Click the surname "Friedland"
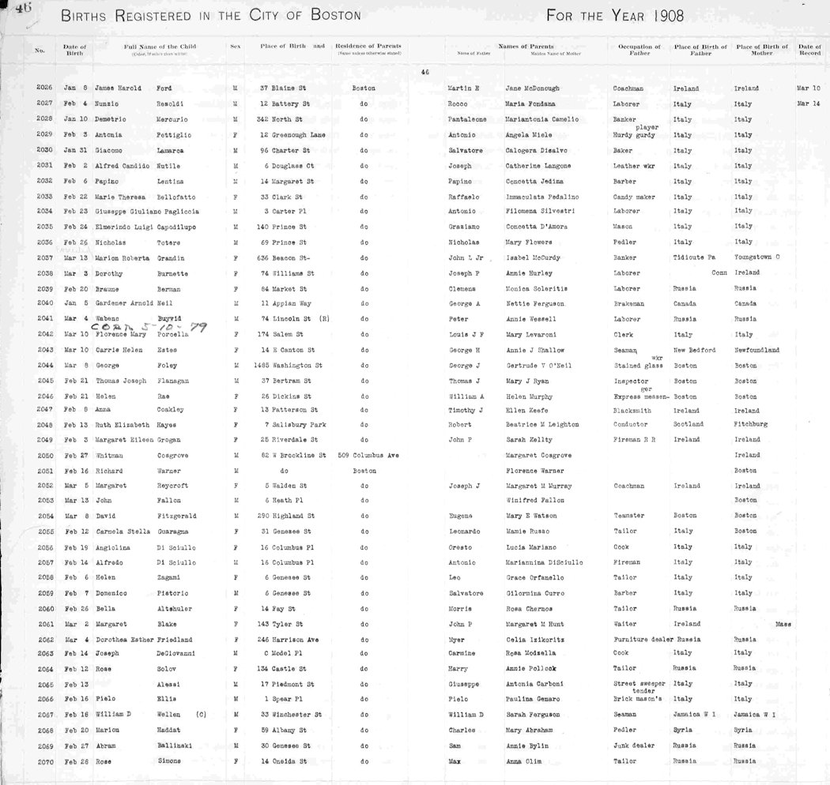This screenshot has width=830, height=785. pos(175,640)
